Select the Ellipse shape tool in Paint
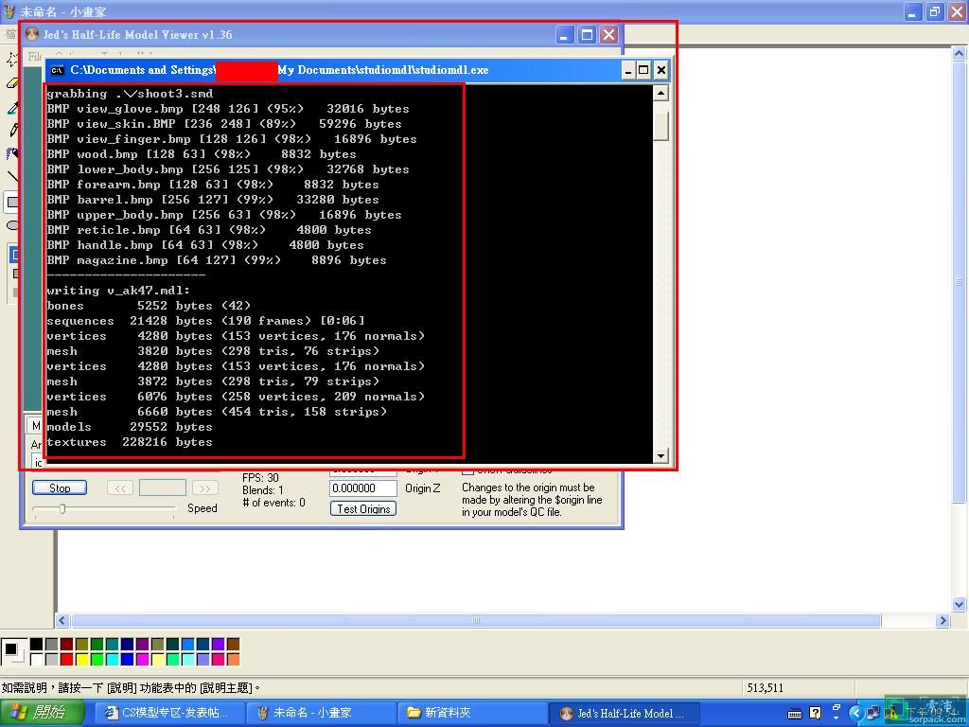The height and width of the screenshot is (727, 969). click(11, 225)
